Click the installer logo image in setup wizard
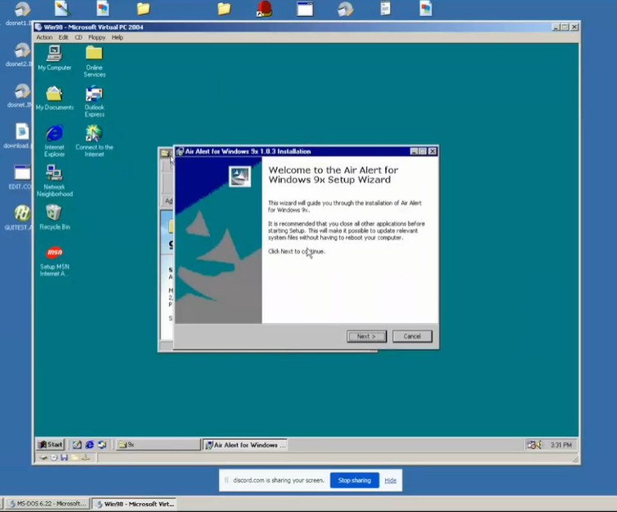 point(239,176)
